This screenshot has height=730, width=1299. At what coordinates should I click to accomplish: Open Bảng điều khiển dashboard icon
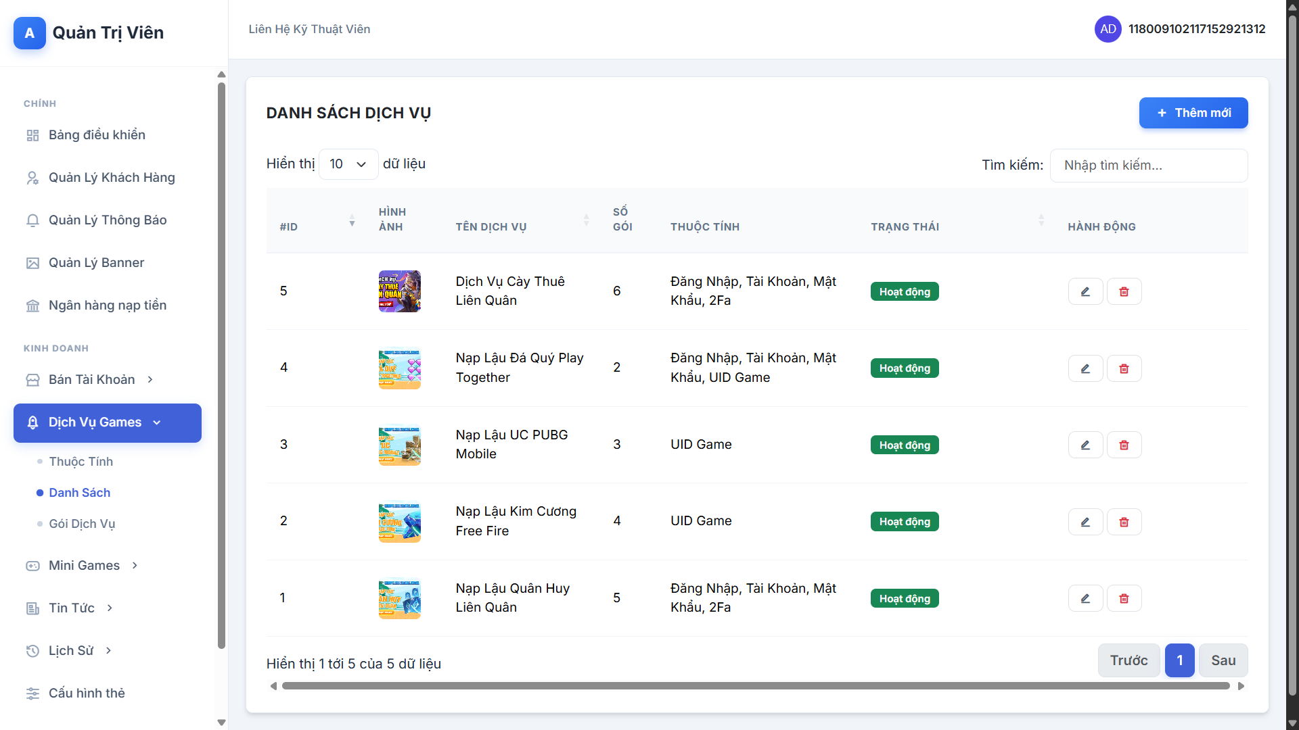coord(32,135)
